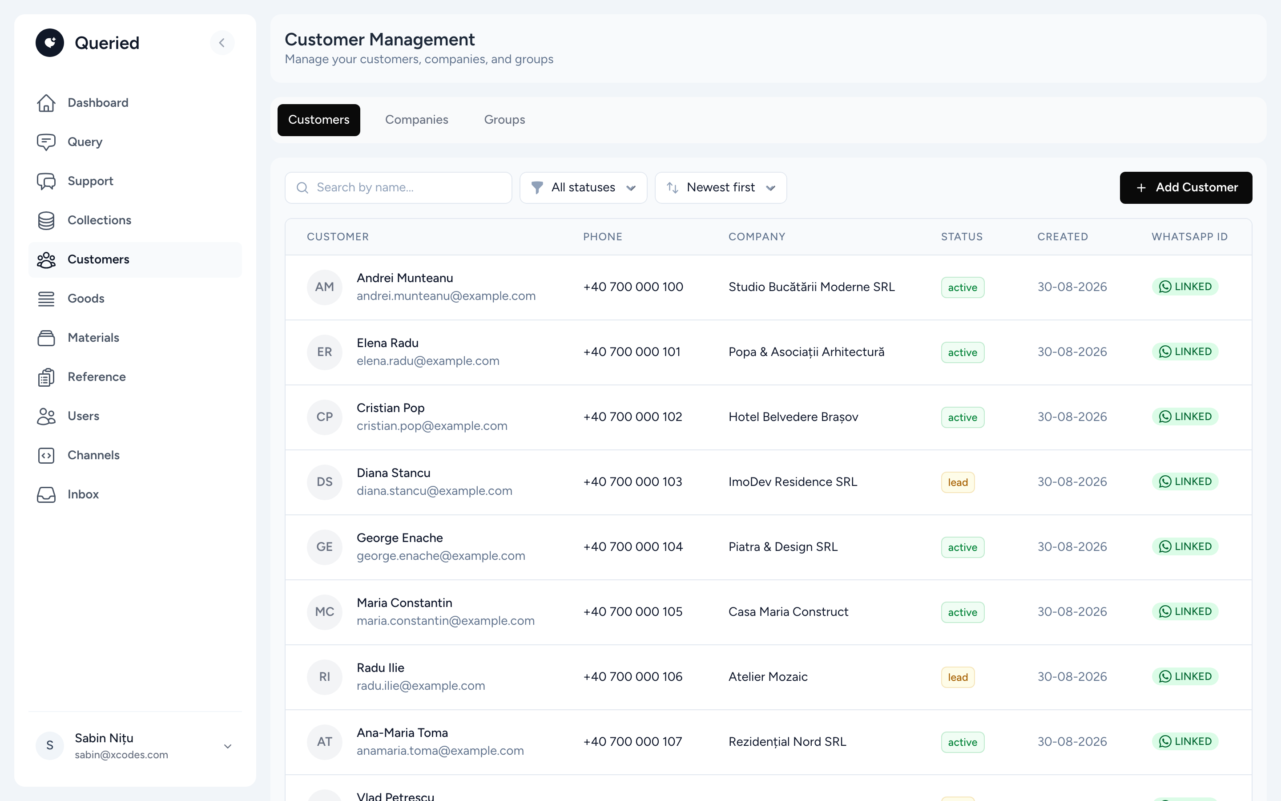Screen dimensions: 1281x801
Task: Click the sort arrows icon
Action: coord(672,187)
